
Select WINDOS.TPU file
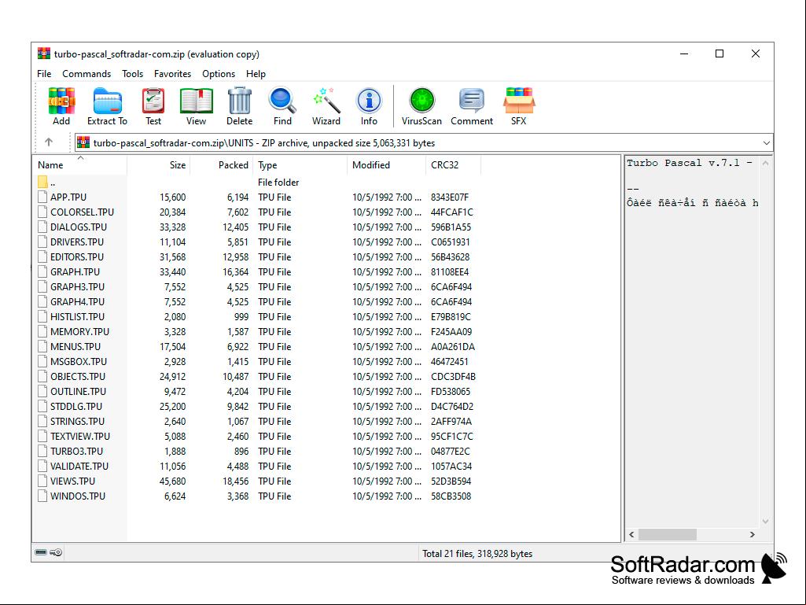tap(78, 496)
